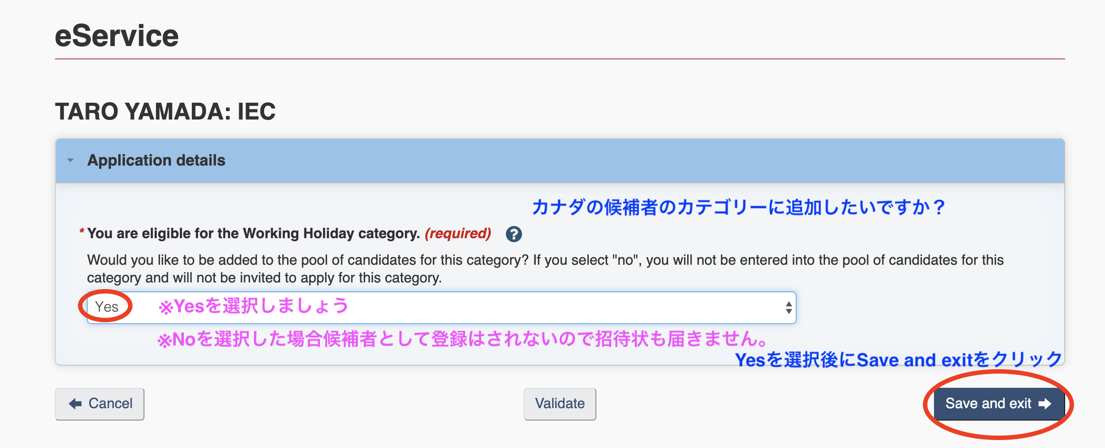Click the right arrow icon in Save and exit
Screen dimensions: 1105x448
click(1045, 404)
